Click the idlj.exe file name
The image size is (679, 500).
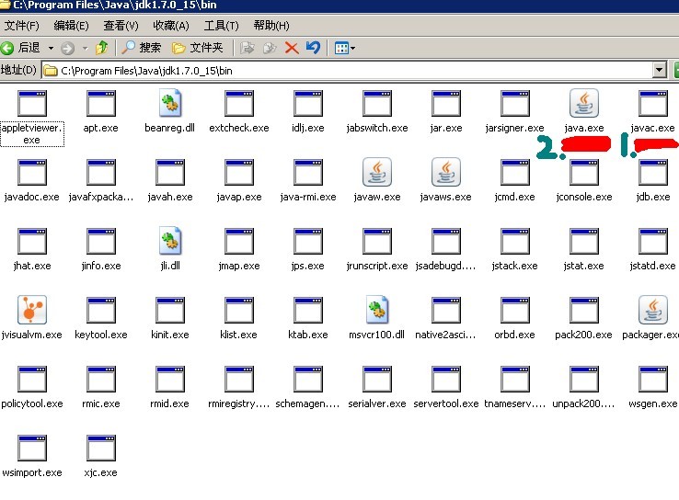coord(307,128)
